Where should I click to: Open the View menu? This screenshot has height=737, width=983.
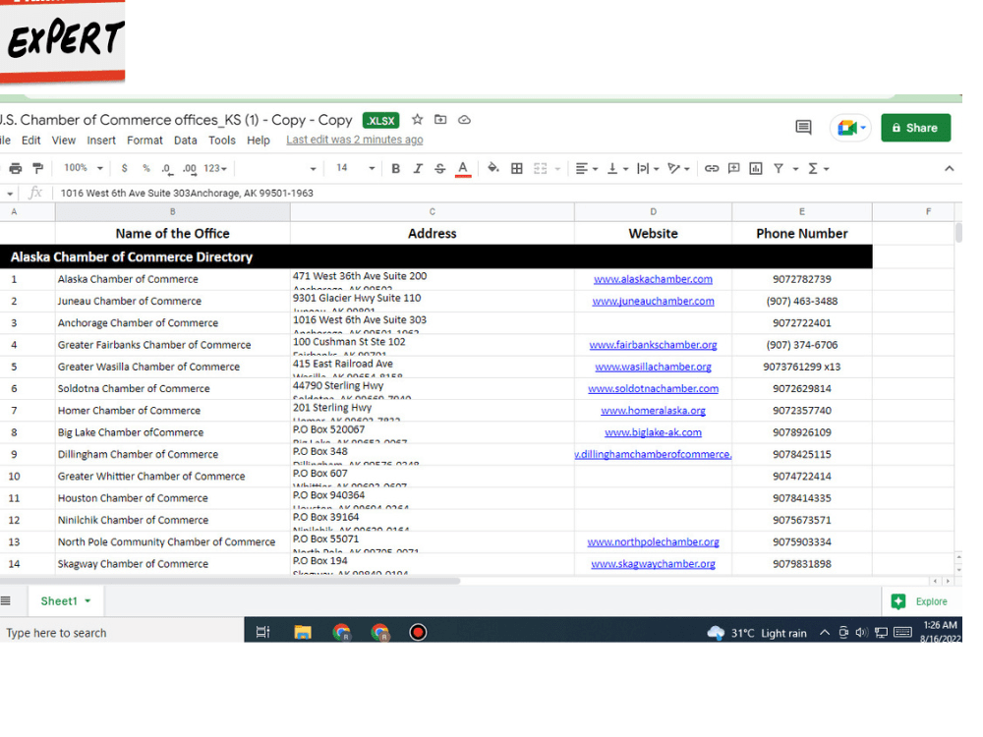[x=63, y=141]
